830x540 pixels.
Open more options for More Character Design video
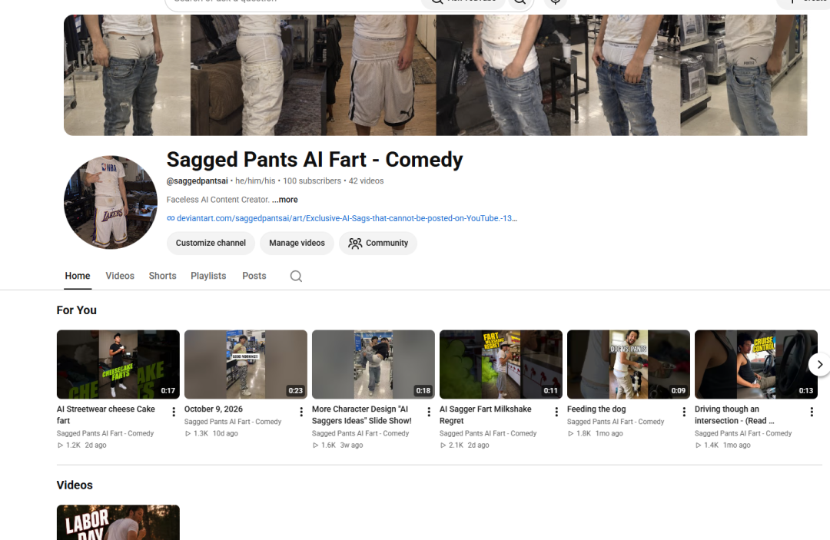click(x=429, y=412)
